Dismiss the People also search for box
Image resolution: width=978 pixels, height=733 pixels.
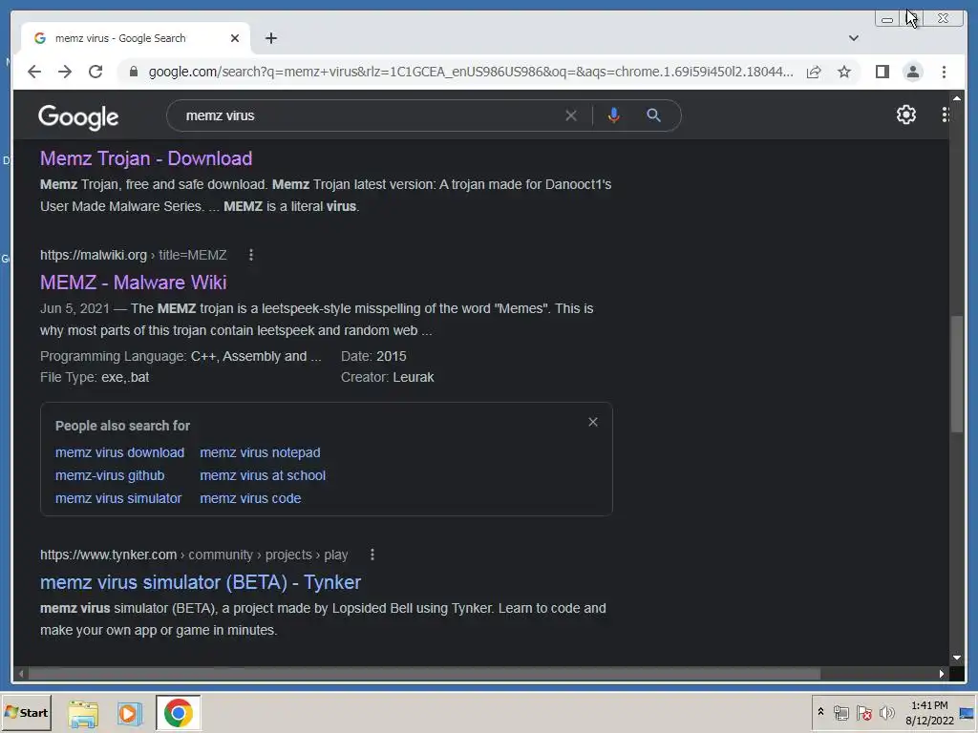pos(592,422)
